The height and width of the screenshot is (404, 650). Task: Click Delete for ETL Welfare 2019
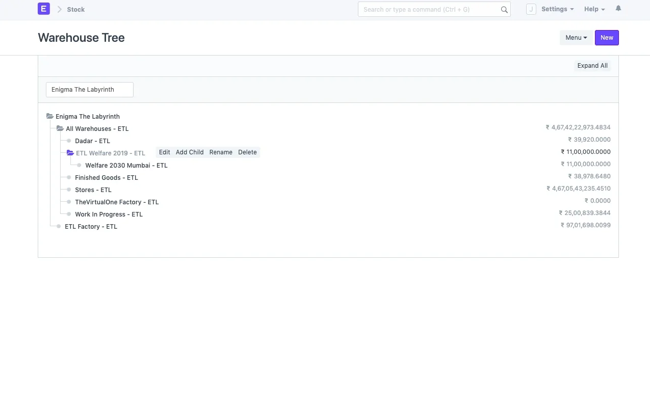(248, 152)
